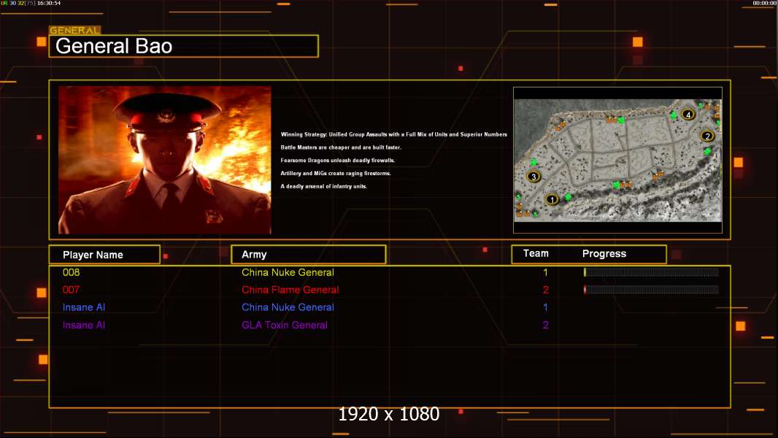The image size is (778, 438).
Task: Click team number for player 007
Action: [545, 290]
